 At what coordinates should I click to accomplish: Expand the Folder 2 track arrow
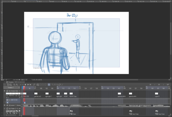[10, 108]
